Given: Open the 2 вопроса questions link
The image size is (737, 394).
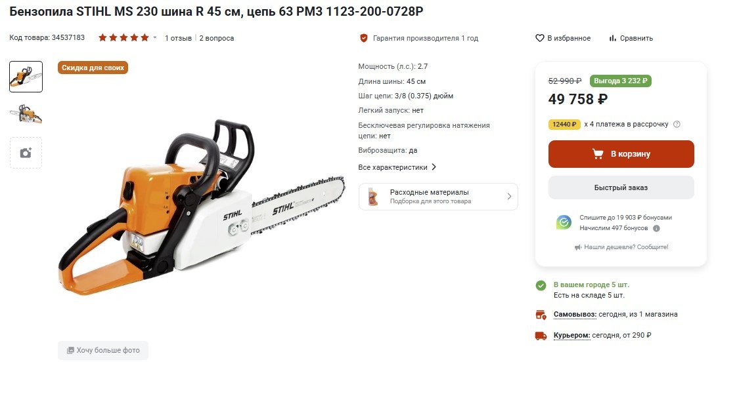Looking at the screenshot, I should point(217,38).
